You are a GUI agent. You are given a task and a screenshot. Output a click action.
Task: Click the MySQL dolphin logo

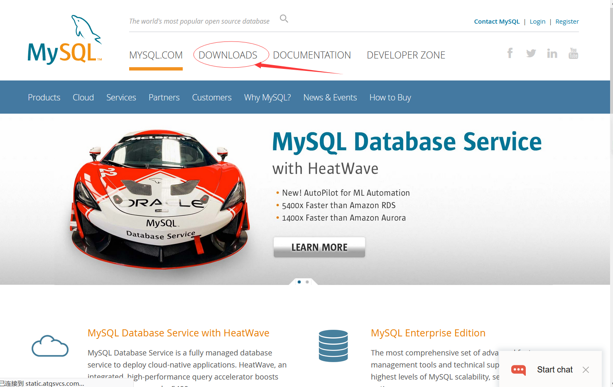65,39
